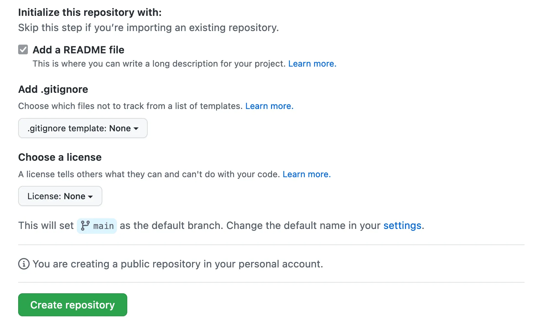This screenshot has height=335, width=533.
Task: Click the README long description helper text
Action: pos(159,64)
